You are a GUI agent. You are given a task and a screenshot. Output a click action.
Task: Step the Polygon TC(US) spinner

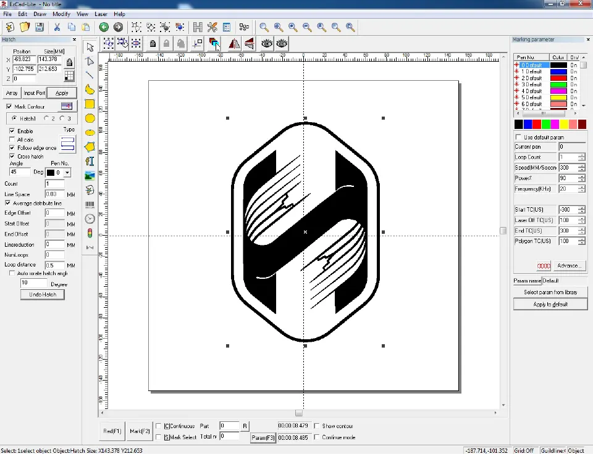(581, 241)
